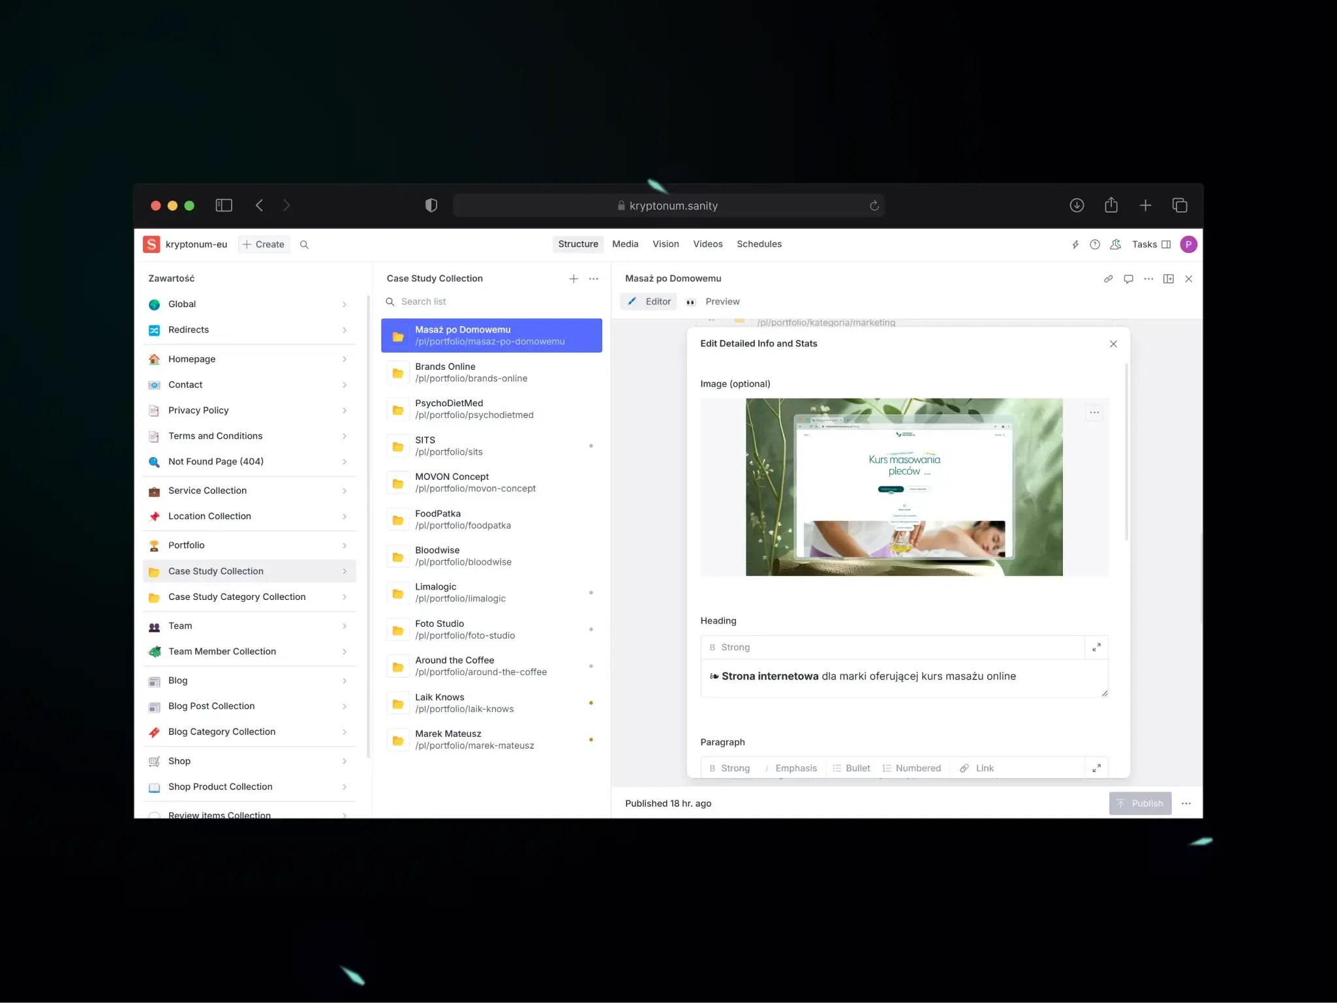Toggle Bullet list in Paragraph toolbar

851,768
